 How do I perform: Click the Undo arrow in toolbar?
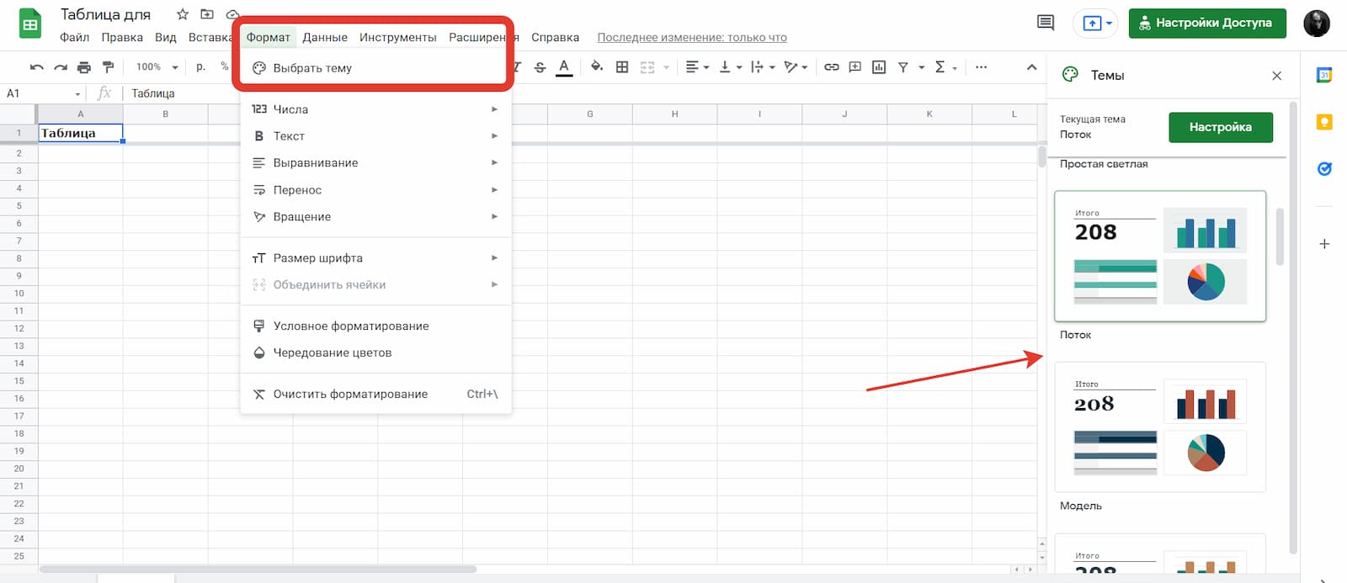[36, 67]
